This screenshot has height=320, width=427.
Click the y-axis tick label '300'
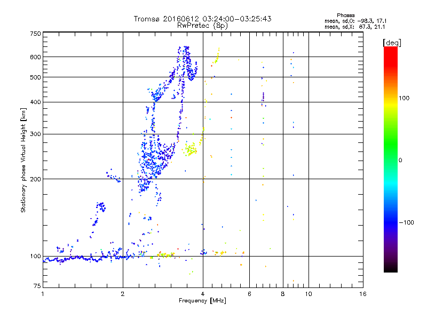[35, 134]
